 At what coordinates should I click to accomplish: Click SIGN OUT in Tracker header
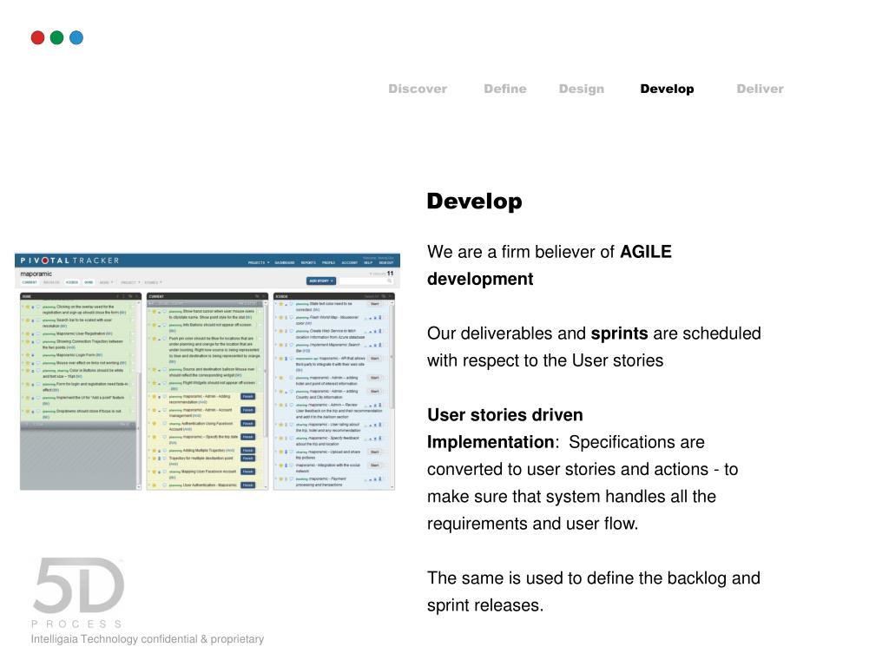point(386,262)
